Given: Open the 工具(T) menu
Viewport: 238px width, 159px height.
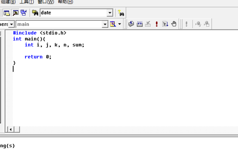Looking at the screenshot, I should tap(27, 2).
